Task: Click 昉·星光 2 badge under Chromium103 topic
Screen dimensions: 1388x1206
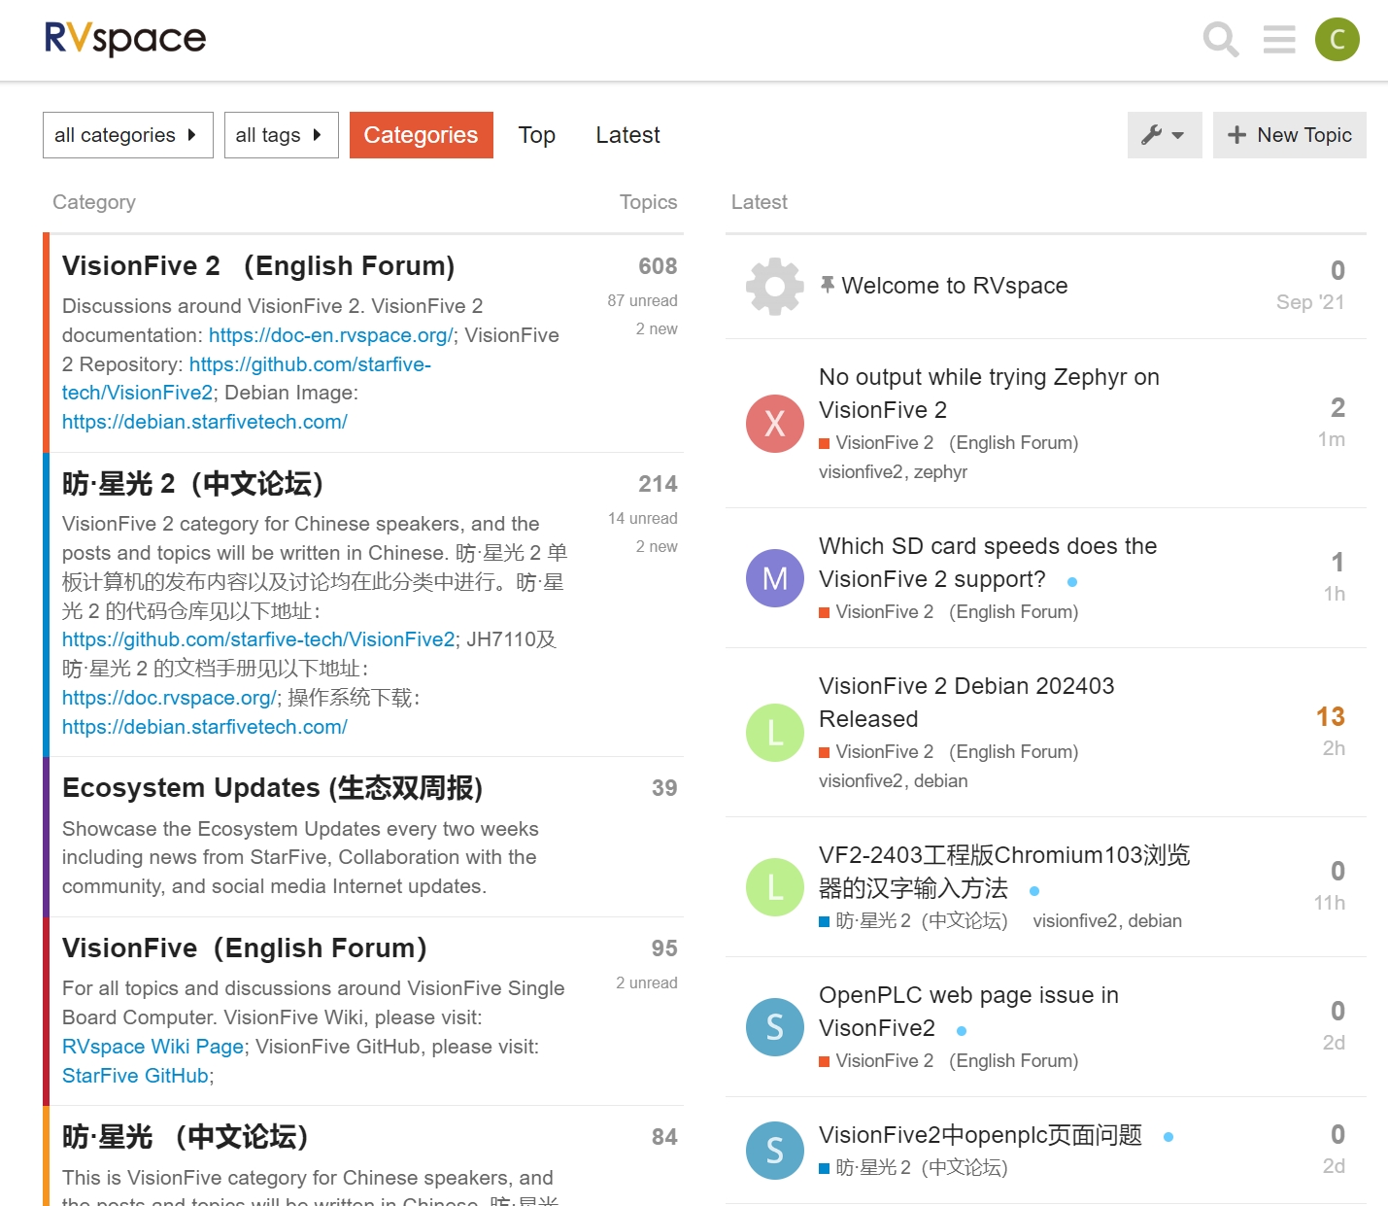Action: click(913, 921)
